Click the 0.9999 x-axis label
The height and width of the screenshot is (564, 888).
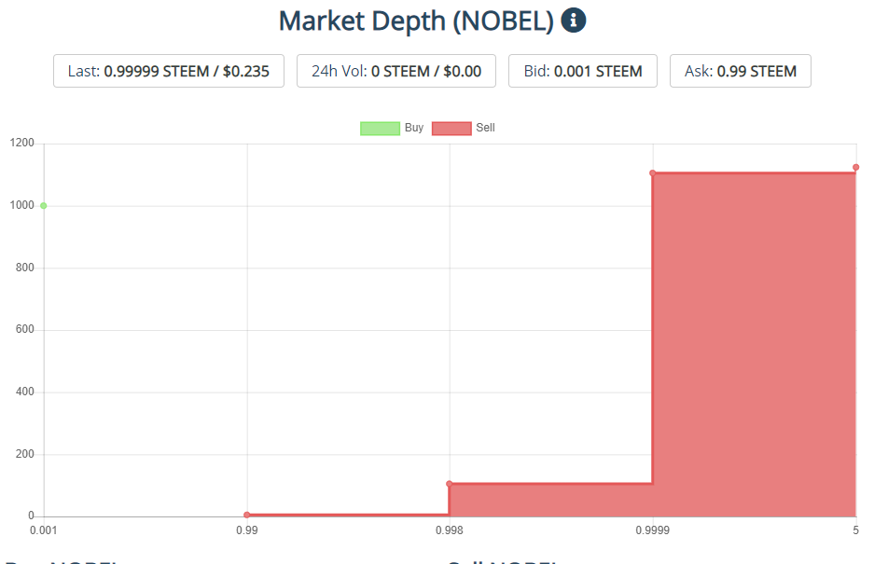point(653,531)
